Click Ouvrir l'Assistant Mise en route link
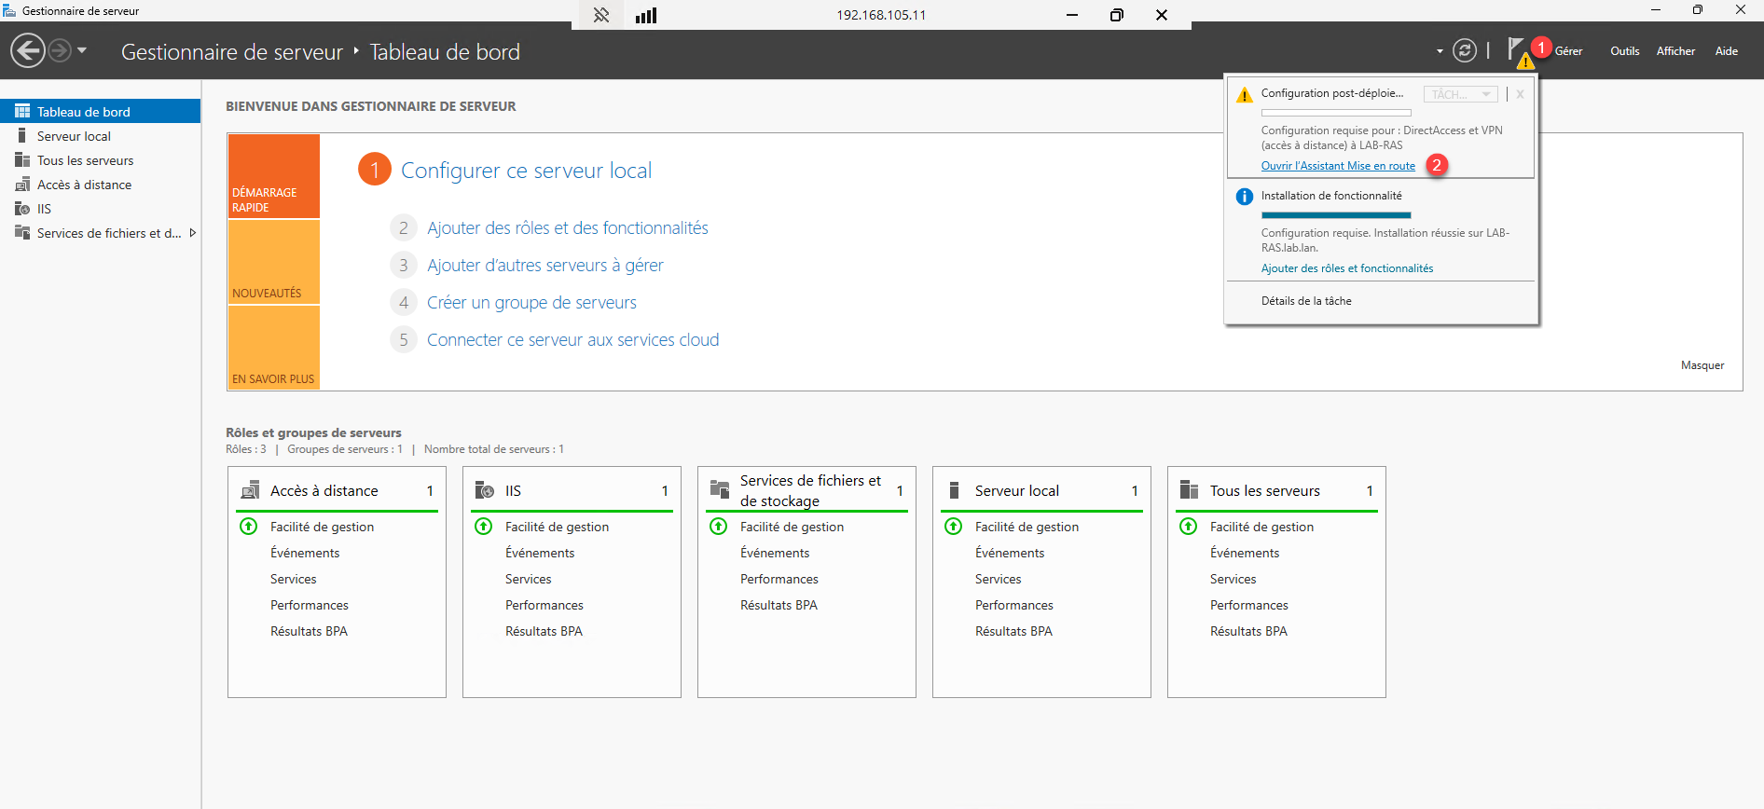The image size is (1764, 809). click(1338, 166)
